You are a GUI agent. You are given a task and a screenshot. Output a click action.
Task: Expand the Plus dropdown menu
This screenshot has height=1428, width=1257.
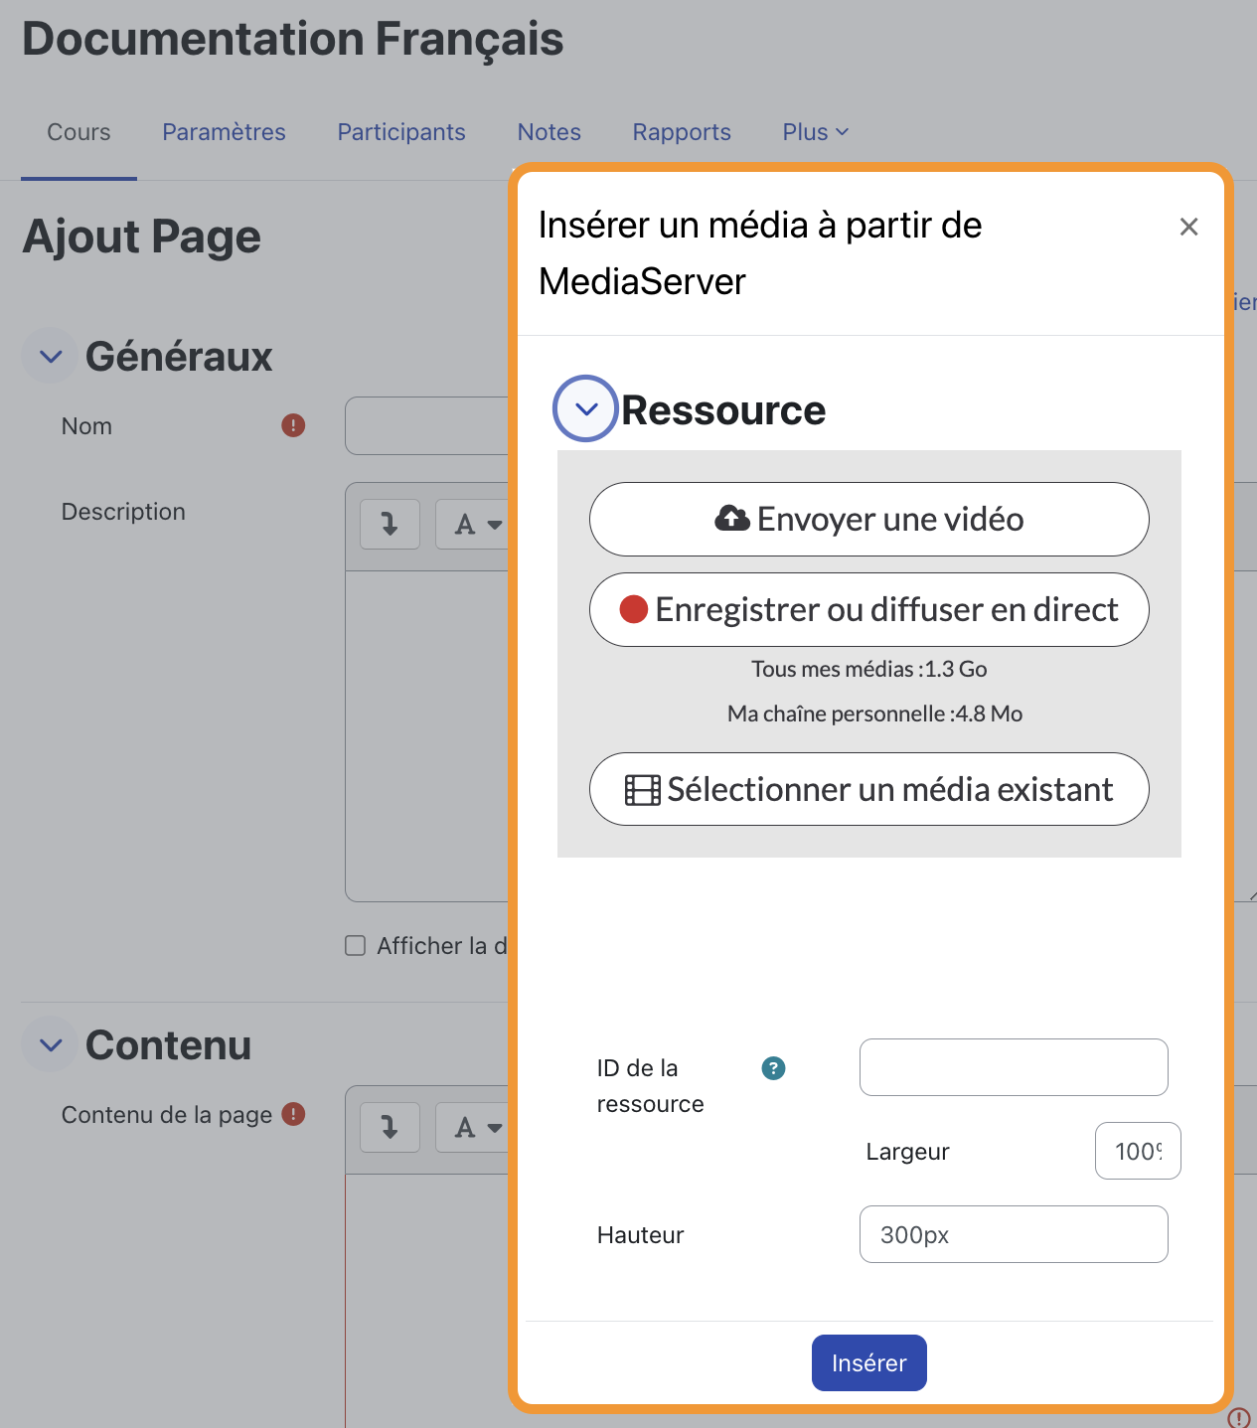tap(815, 132)
